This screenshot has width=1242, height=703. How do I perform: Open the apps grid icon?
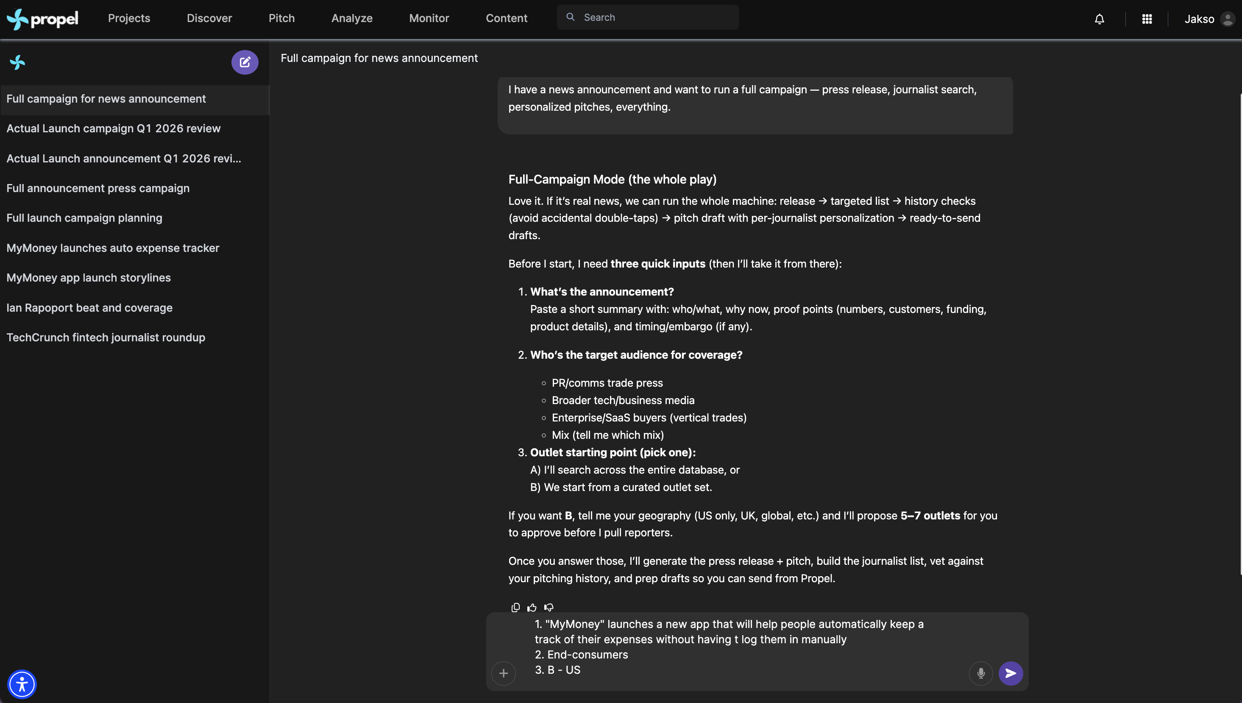[x=1147, y=19]
